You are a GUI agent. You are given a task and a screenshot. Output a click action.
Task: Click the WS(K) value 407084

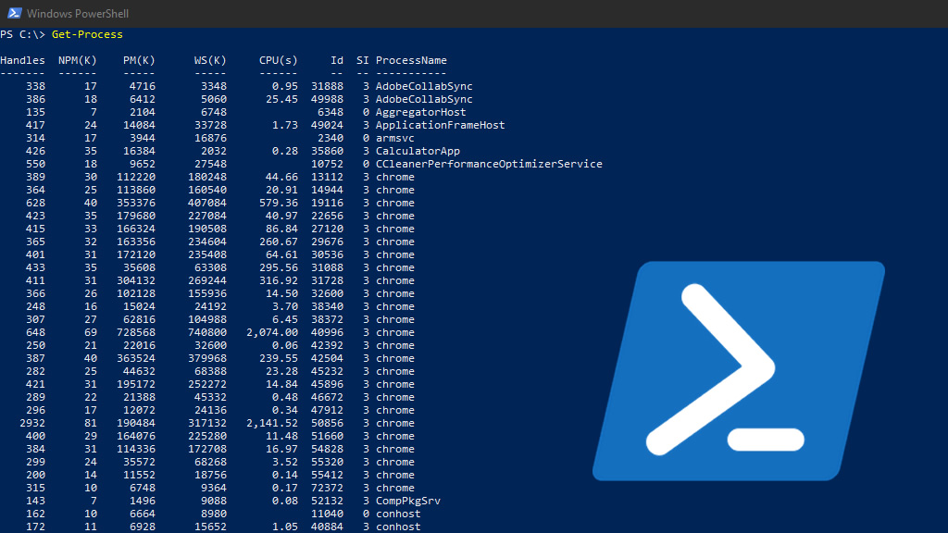pyautogui.click(x=207, y=203)
